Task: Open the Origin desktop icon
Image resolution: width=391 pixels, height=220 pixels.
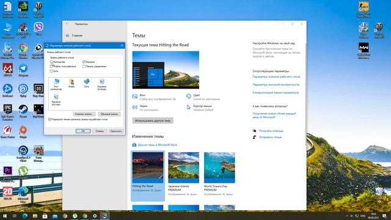Action: (x=23, y=132)
